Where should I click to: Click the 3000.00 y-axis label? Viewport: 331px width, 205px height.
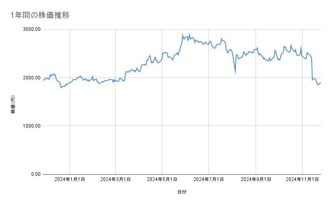tap(31, 29)
